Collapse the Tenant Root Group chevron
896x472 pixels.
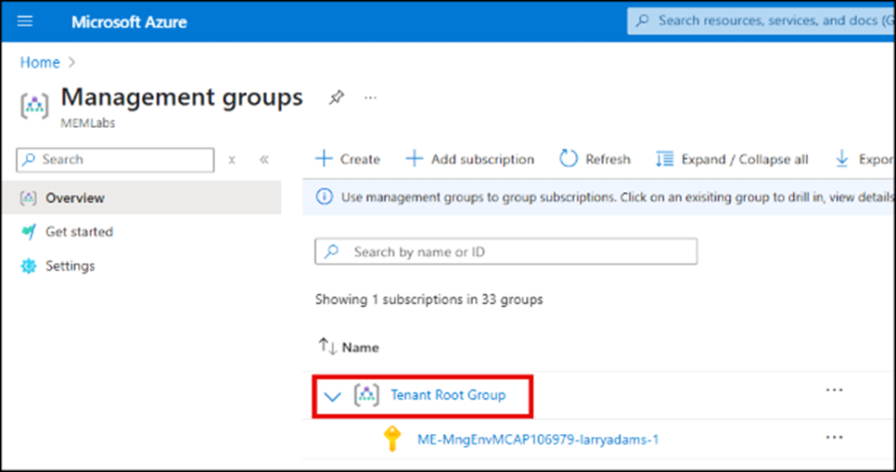(332, 396)
